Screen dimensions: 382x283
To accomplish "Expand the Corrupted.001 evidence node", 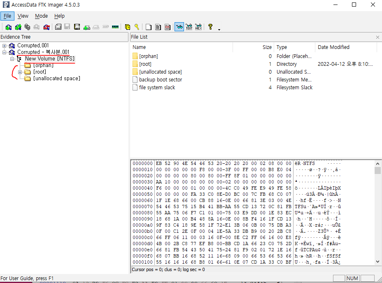I will click(4, 46).
